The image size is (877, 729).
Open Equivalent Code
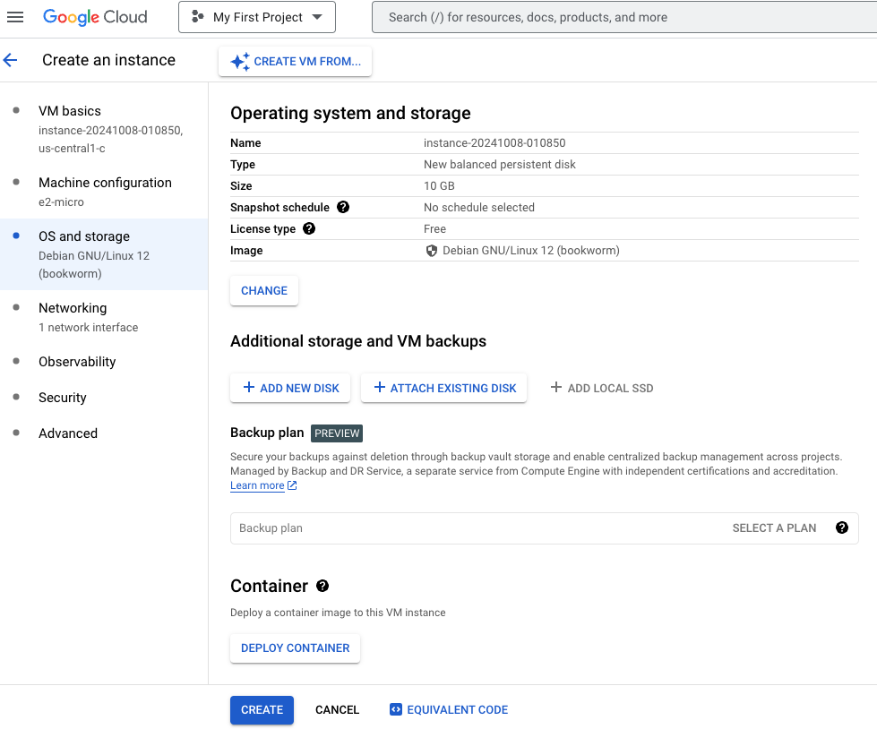(x=449, y=710)
